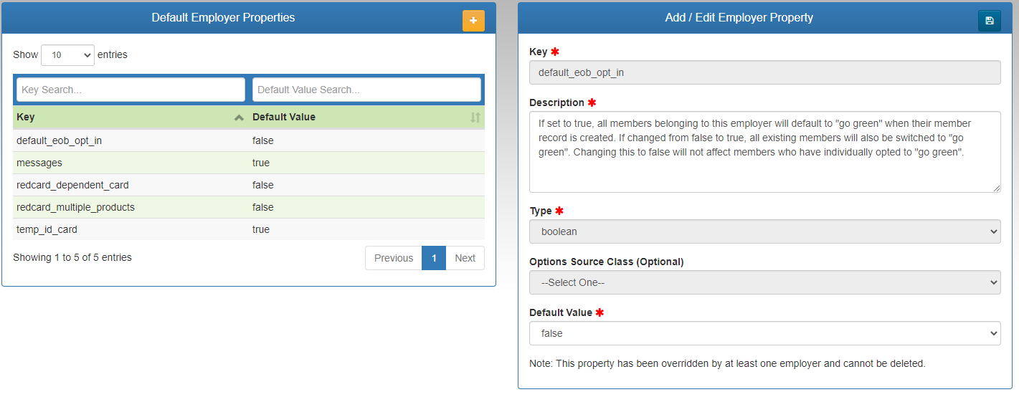Image resolution: width=1019 pixels, height=397 pixels.
Task: Sort by the Key column arrow
Action: point(239,118)
